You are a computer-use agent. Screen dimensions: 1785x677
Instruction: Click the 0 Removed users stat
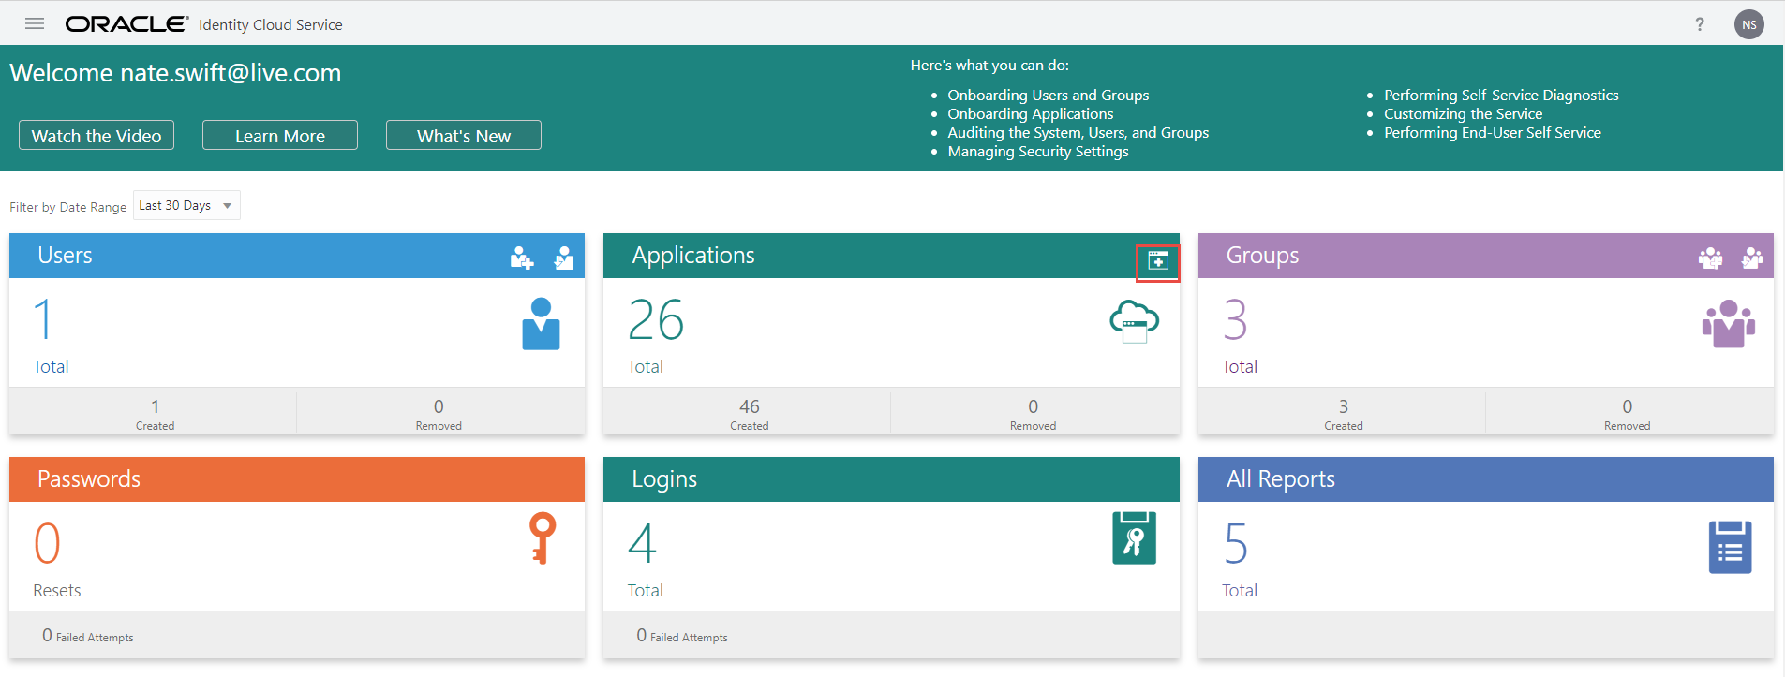pyautogui.click(x=439, y=413)
